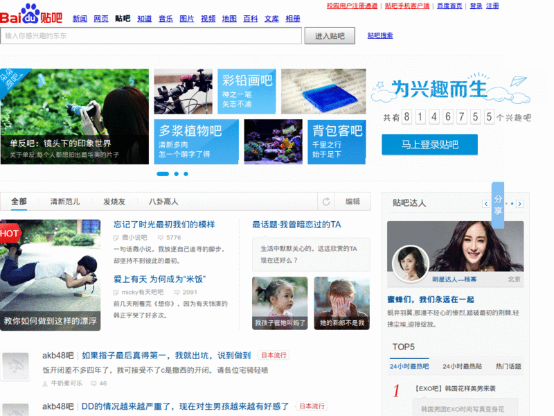554x416 pixels.
Task: Open 明星达人—杨幂 profile link
Action: [454, 279]
